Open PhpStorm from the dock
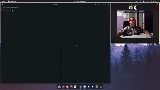160x90 pixels. (71, 87)
